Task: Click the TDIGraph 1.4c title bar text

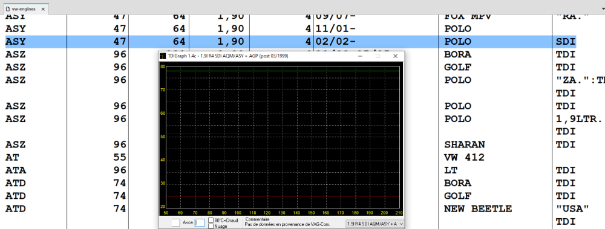Action: (x=227, y=56)
